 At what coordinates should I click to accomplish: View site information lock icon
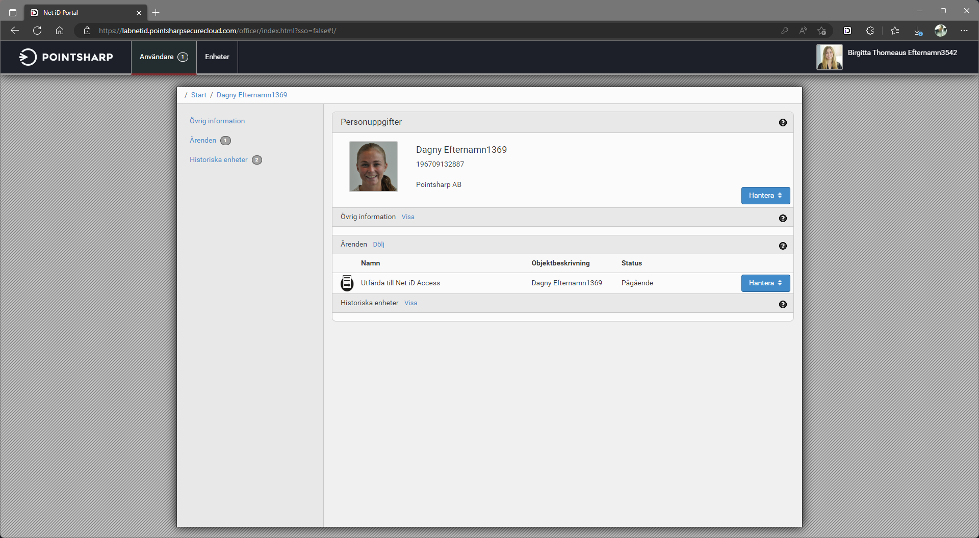pos(87,31)
